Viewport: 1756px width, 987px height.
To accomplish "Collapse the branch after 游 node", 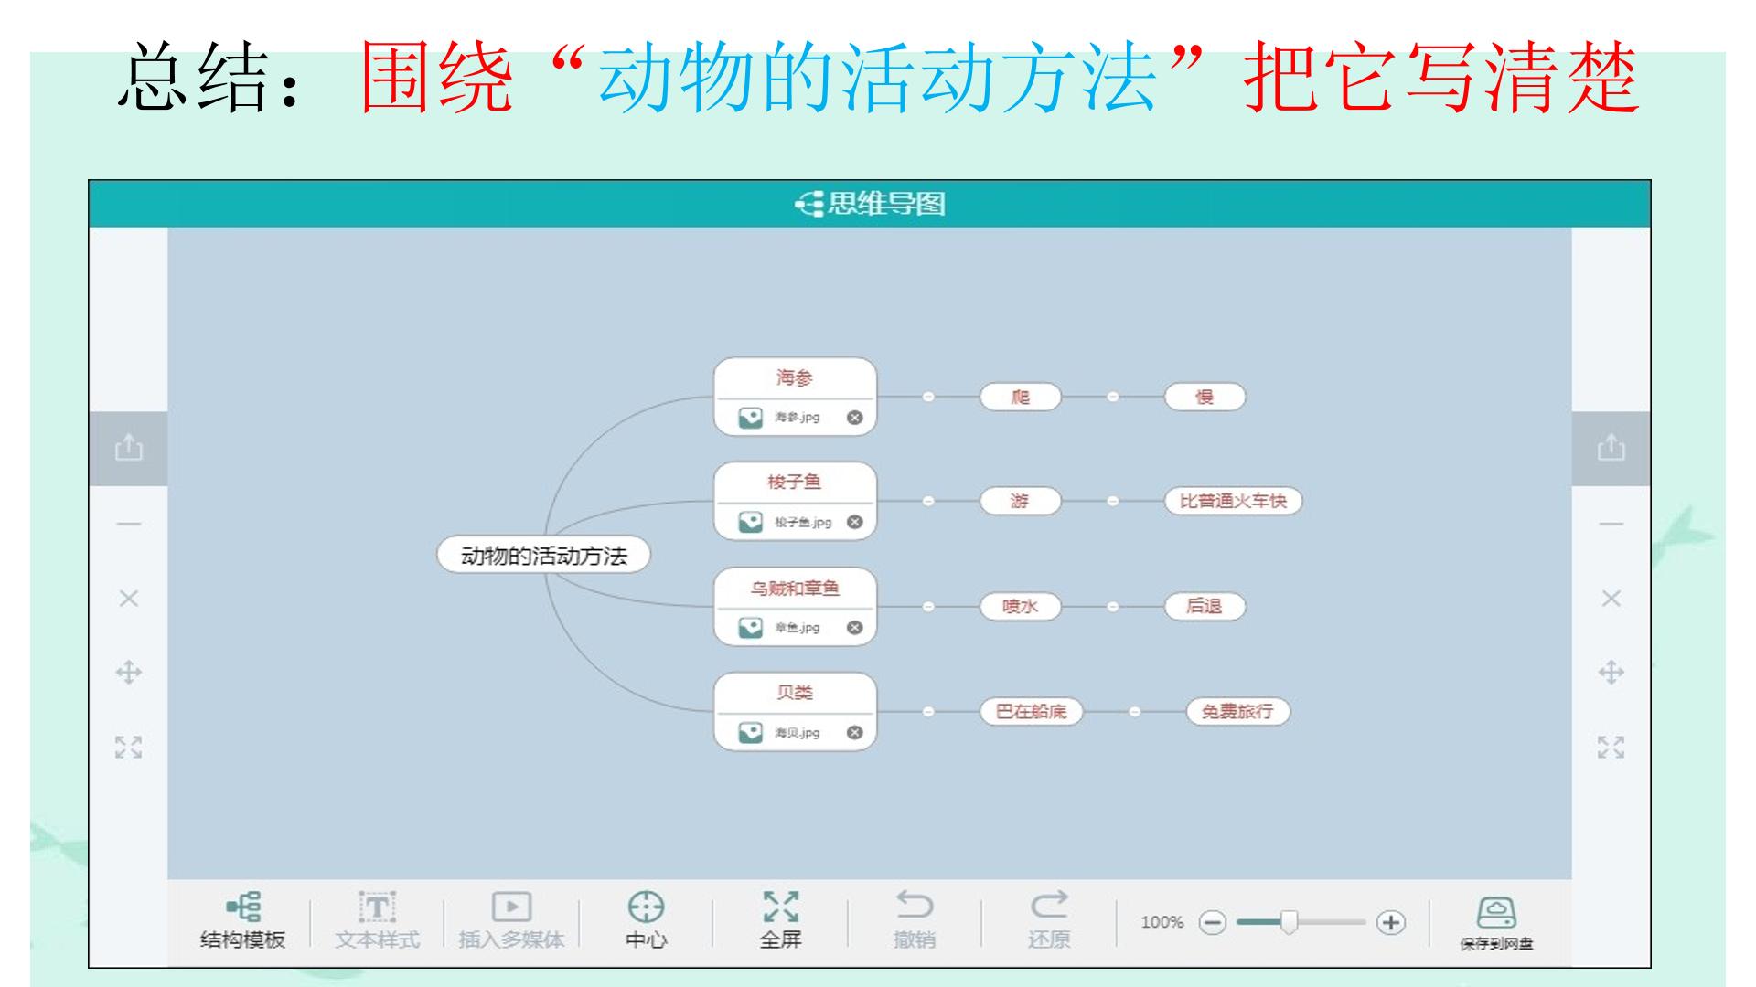I will [x=1112, y=501].
